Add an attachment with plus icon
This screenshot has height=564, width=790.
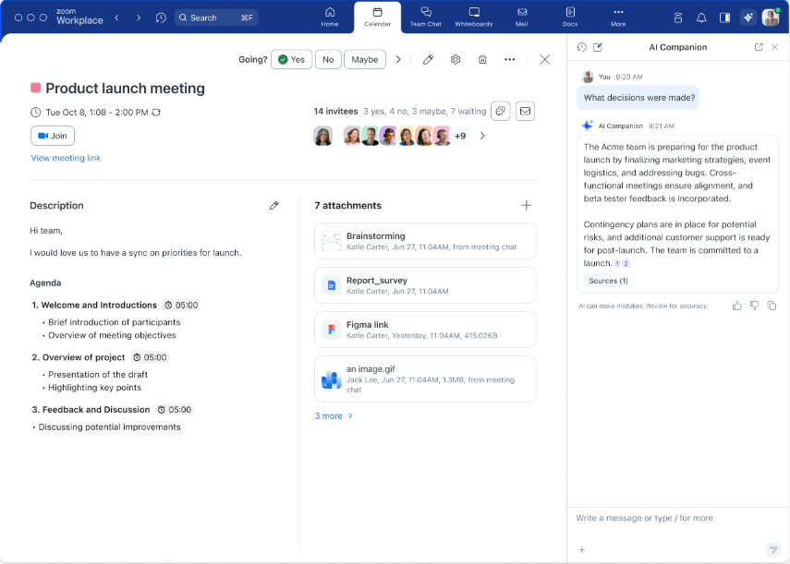(526, 205)
